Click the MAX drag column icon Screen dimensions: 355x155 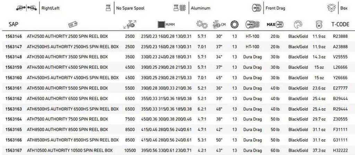tap(275, 25)
